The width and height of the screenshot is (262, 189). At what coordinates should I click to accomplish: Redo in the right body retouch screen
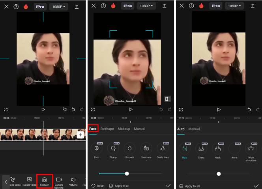(258, 109)
